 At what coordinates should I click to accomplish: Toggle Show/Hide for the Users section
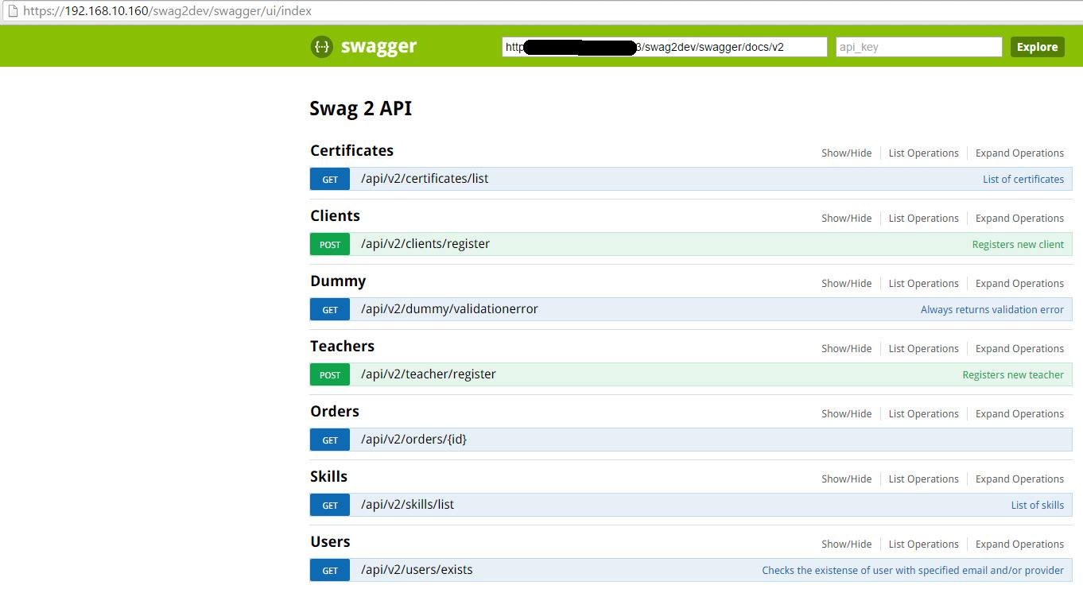[x=846, y=544]
